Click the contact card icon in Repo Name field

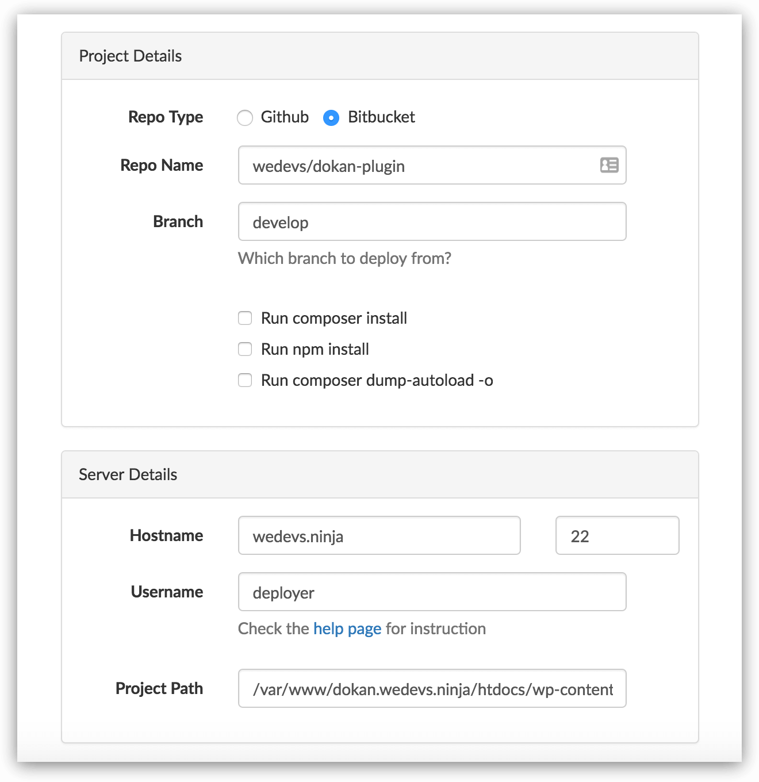609,165
